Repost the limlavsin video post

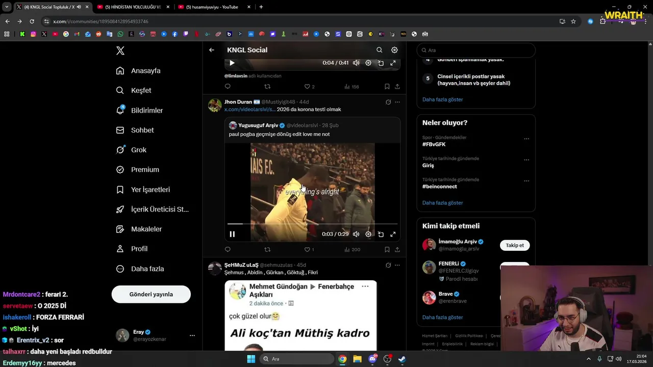pyautogui.click(x=267, y=87)
